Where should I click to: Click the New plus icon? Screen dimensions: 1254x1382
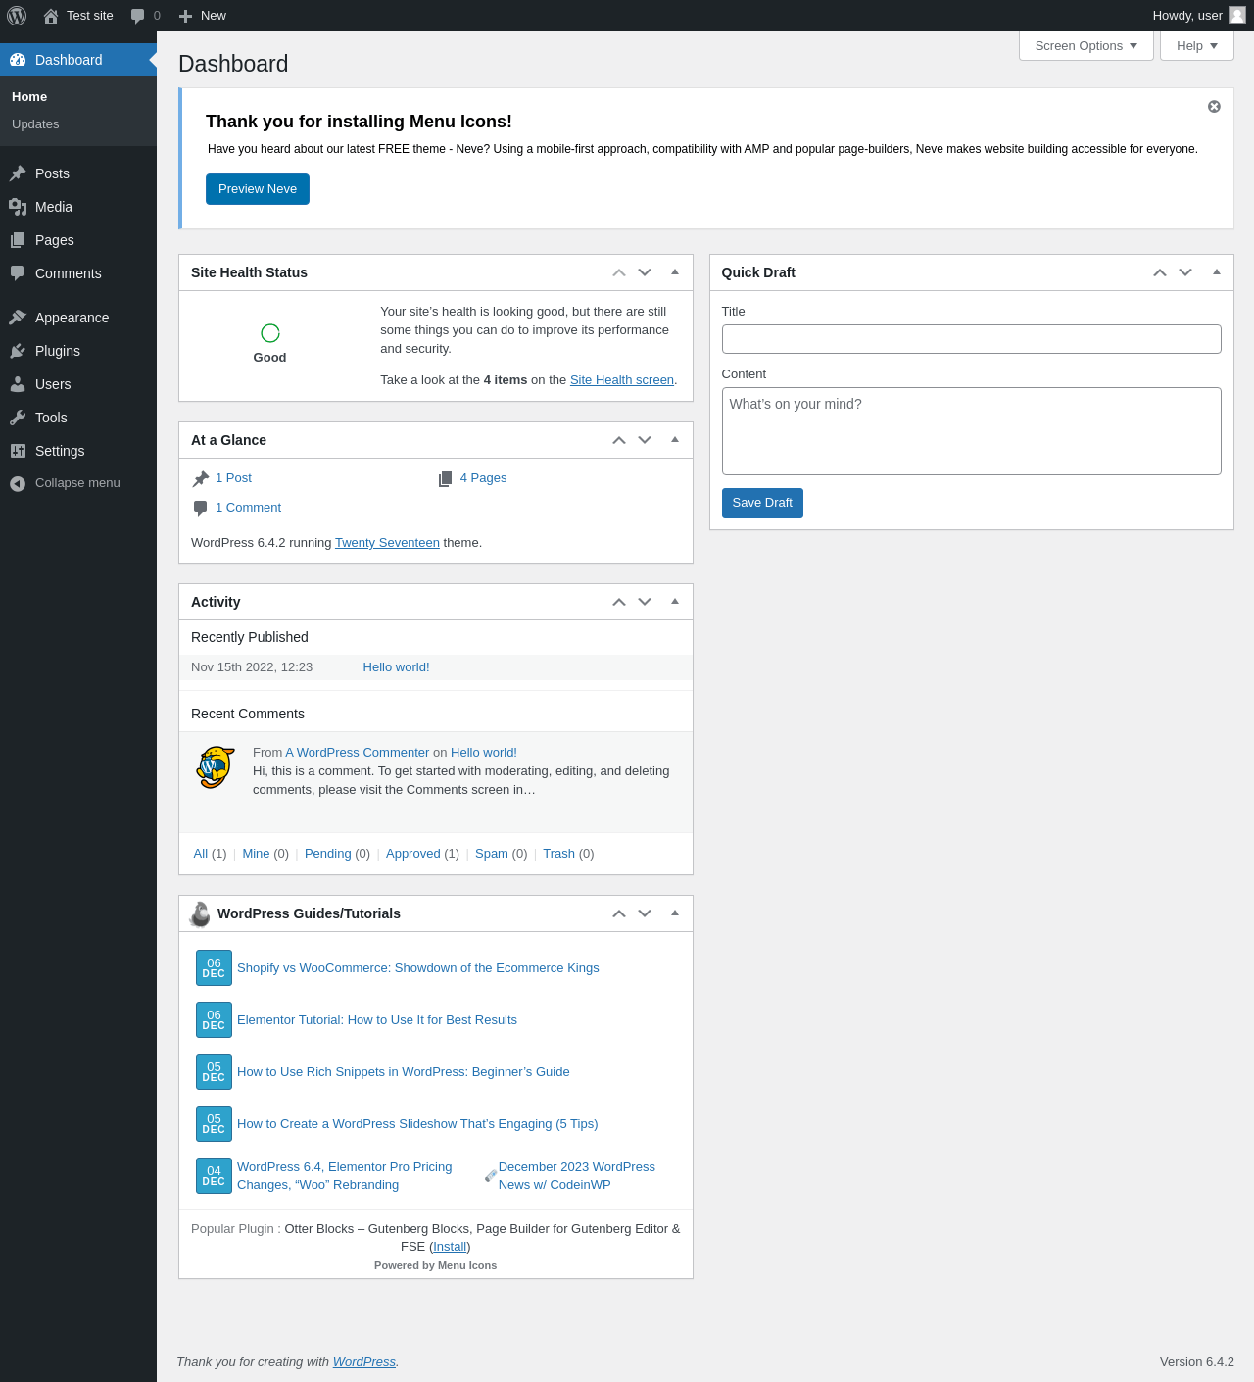coord(185,16)
